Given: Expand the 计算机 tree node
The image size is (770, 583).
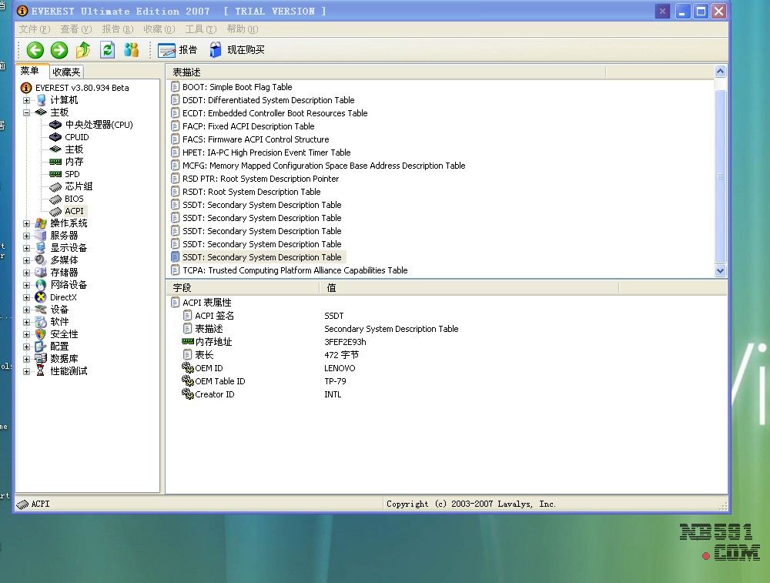Looking at the screenshot, I should pyautogui.click(x=27, y=100).
